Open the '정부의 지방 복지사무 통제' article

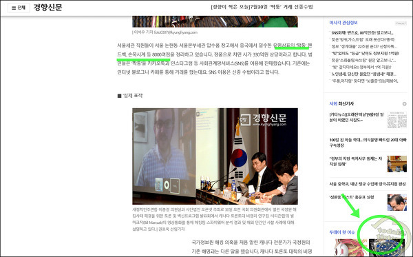coord(356,161)
